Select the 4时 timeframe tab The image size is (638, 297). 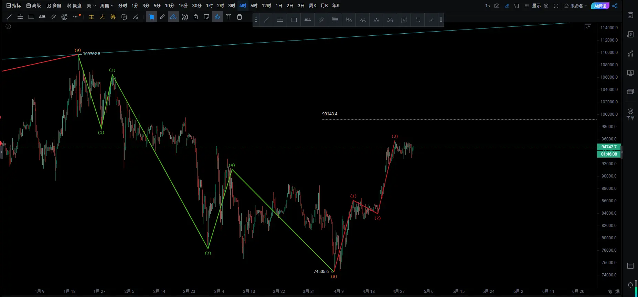(x=243, y=5)
